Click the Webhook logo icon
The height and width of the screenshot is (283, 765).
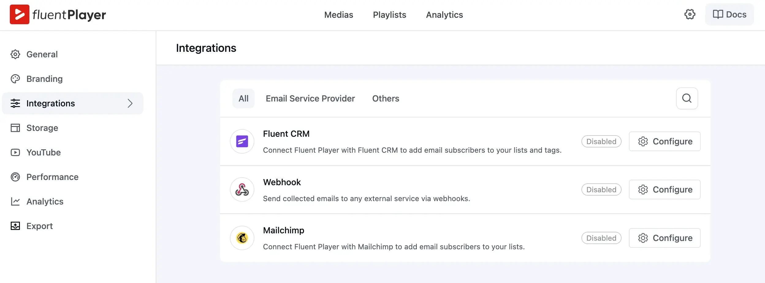point(242,189)
